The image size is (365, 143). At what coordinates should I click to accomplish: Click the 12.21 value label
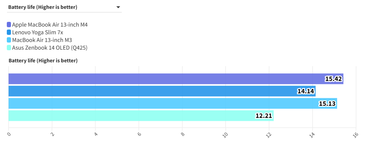pos(264,116)
